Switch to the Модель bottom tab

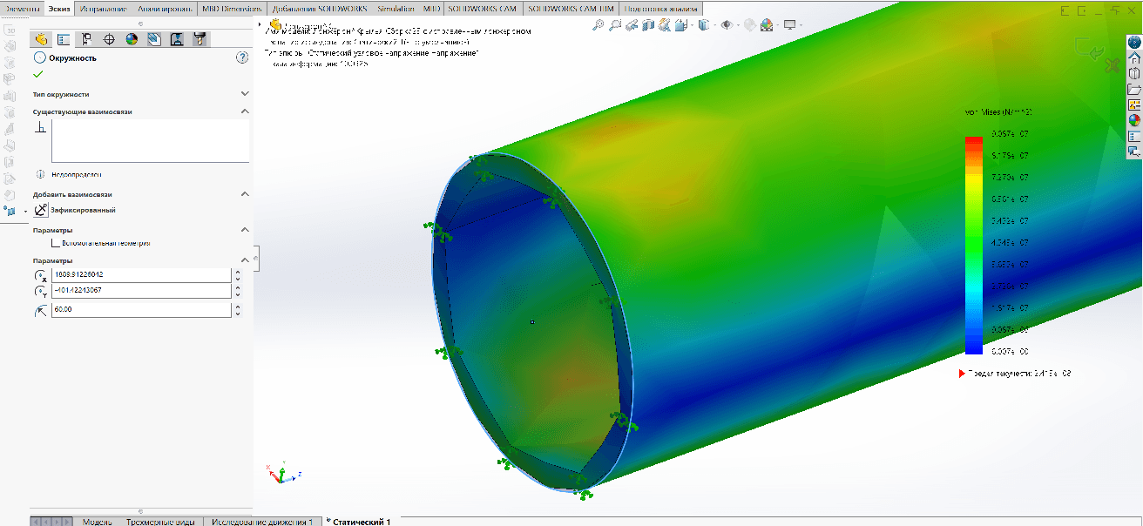pos(97,522)
